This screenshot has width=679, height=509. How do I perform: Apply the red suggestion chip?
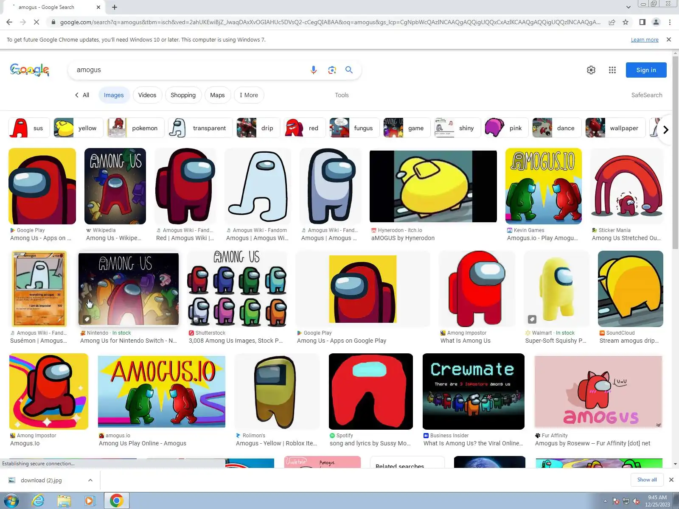[305, 128]
